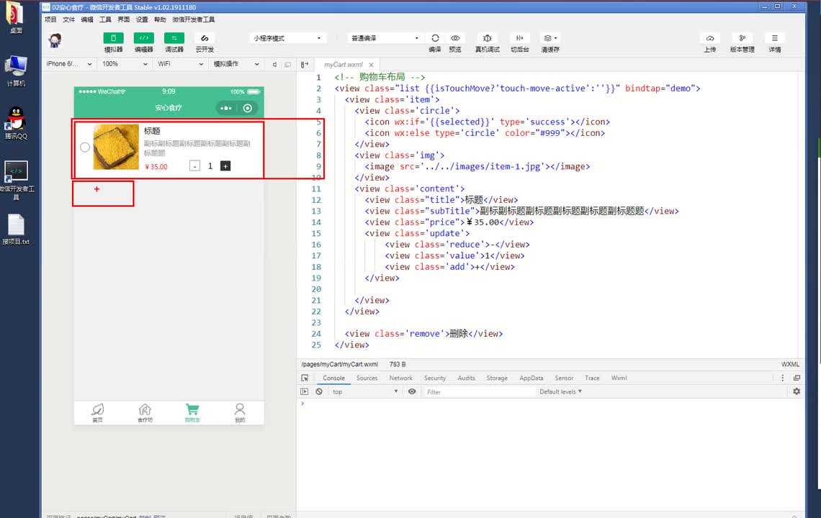The height and width of the screenshot is (518, 821).
Task: Click the devtools dock side icon
Action: 797,378
